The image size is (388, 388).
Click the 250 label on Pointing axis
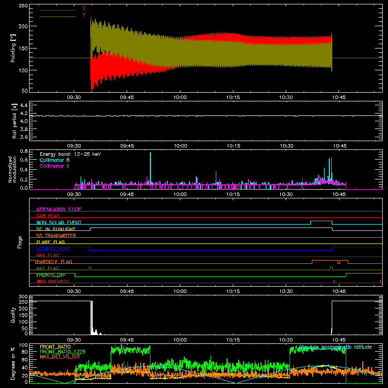click(x=23, y=5)
